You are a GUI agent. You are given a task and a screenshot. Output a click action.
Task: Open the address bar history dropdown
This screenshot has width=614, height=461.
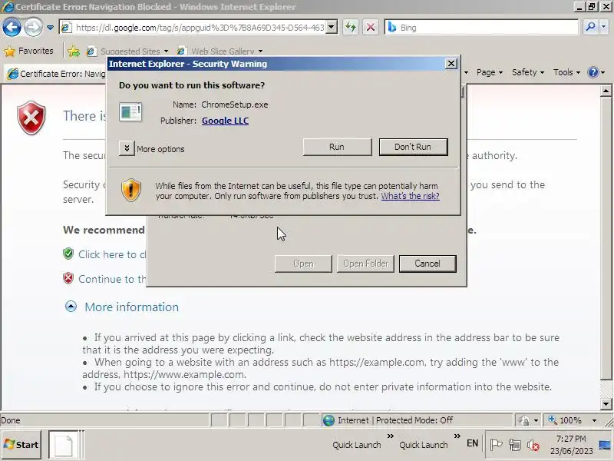click(x=332, y=28)
